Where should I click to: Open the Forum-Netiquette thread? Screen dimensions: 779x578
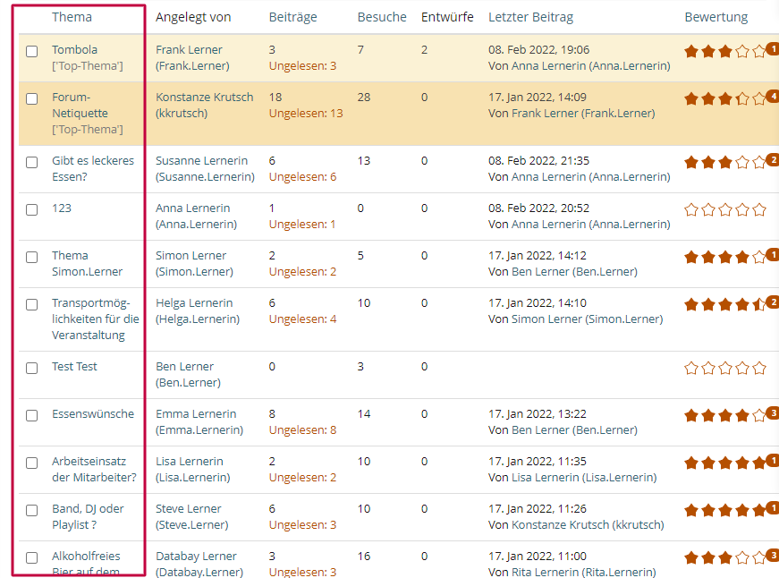tap(80, 106)
